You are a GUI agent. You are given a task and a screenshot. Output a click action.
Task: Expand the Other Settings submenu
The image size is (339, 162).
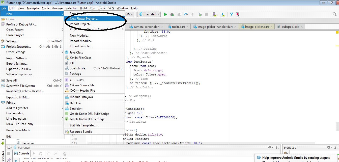point(32,52)
